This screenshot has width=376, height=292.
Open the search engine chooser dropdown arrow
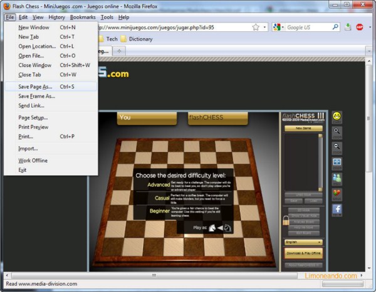[x=283, y=28]
